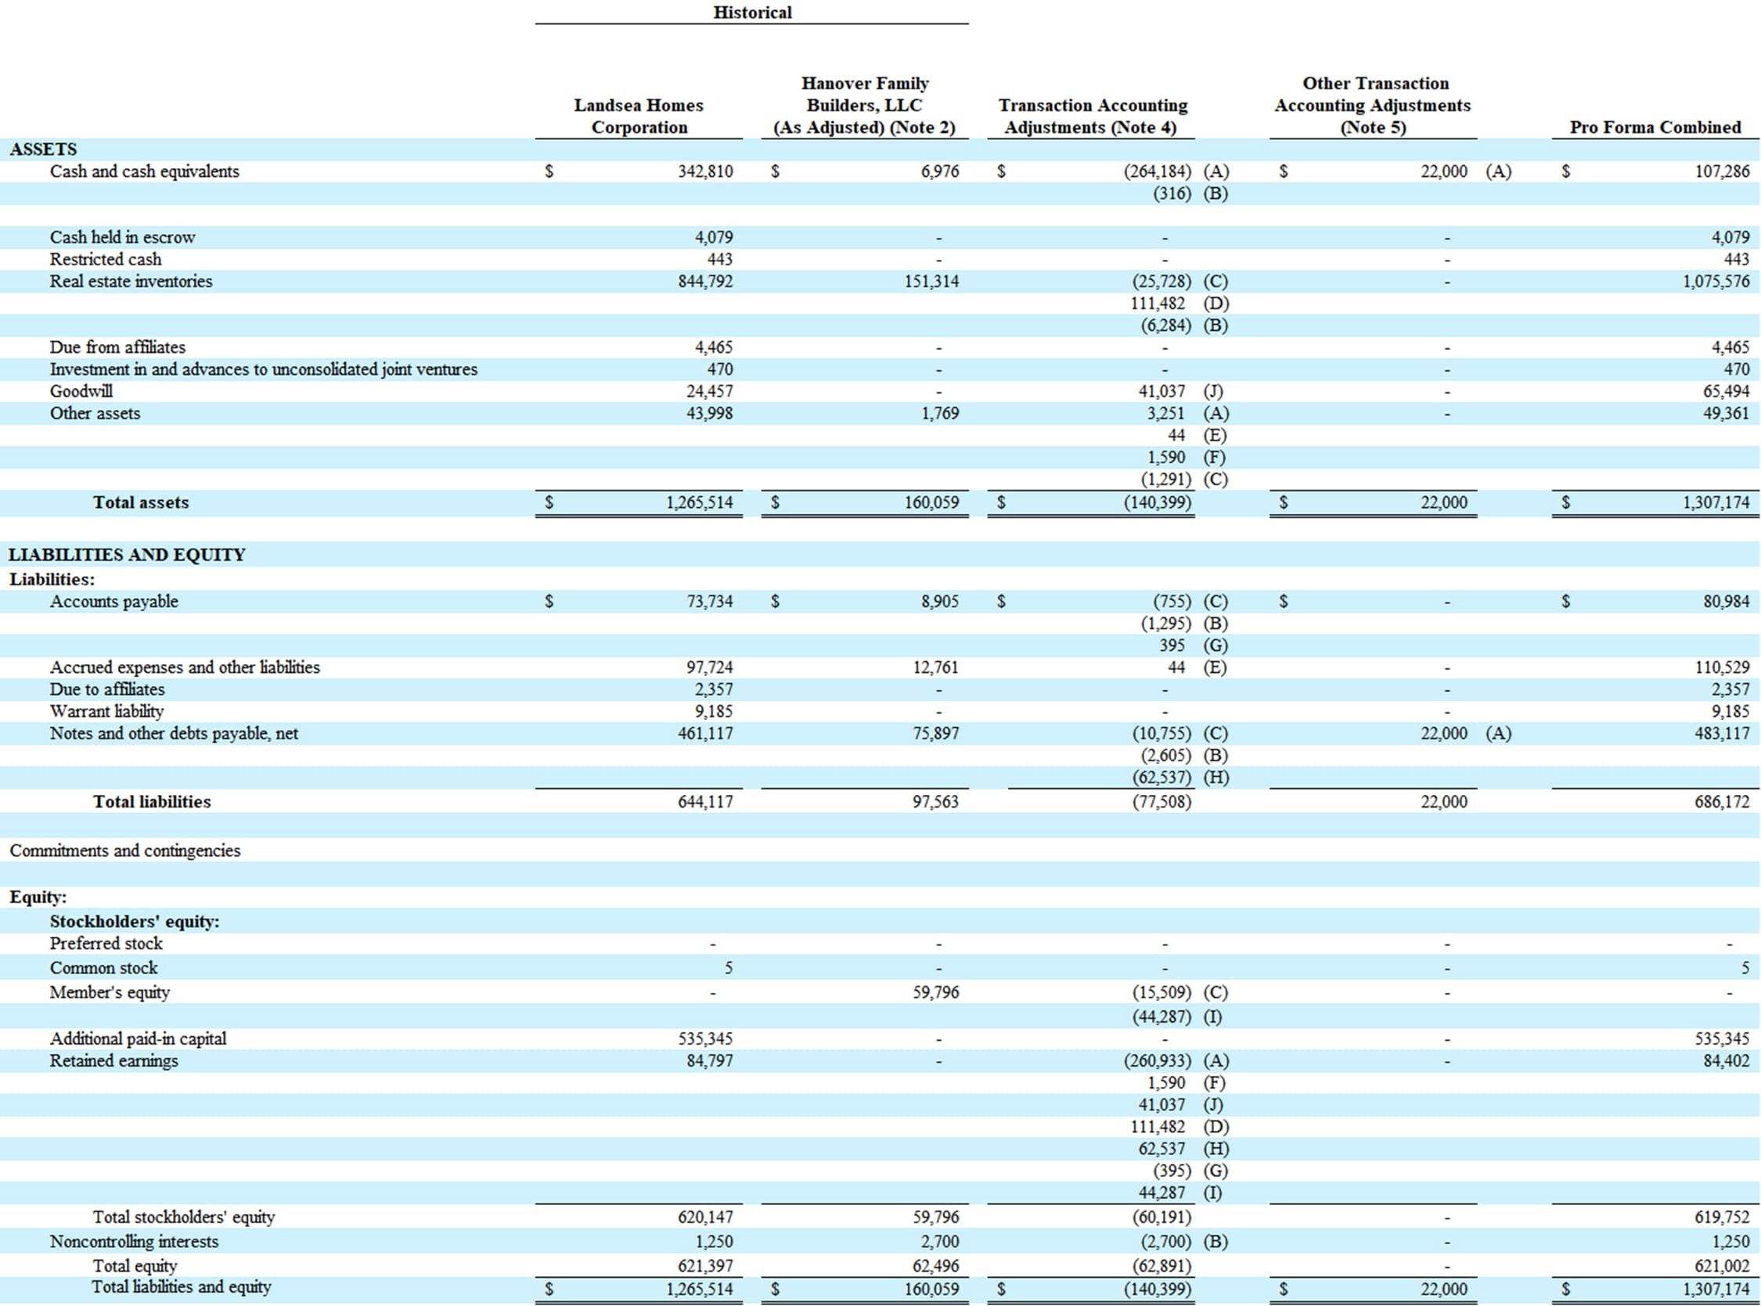Click the "Real estate inventories" label
This screenshot has width=1761, height=1306.
coord(131,282)
